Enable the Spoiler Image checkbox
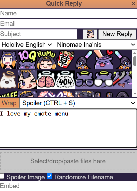The height and width of the screenshot is (191, 137). click(x=2, y=176)
